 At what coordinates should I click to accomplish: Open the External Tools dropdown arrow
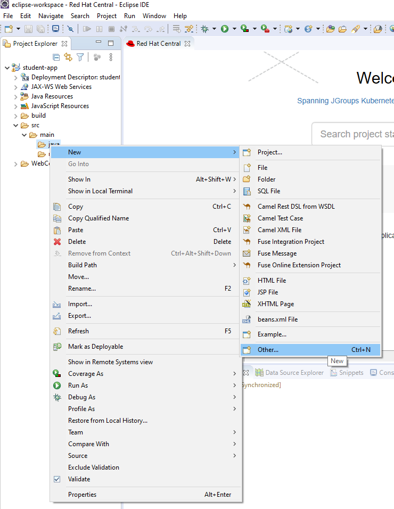coord(275,29)
